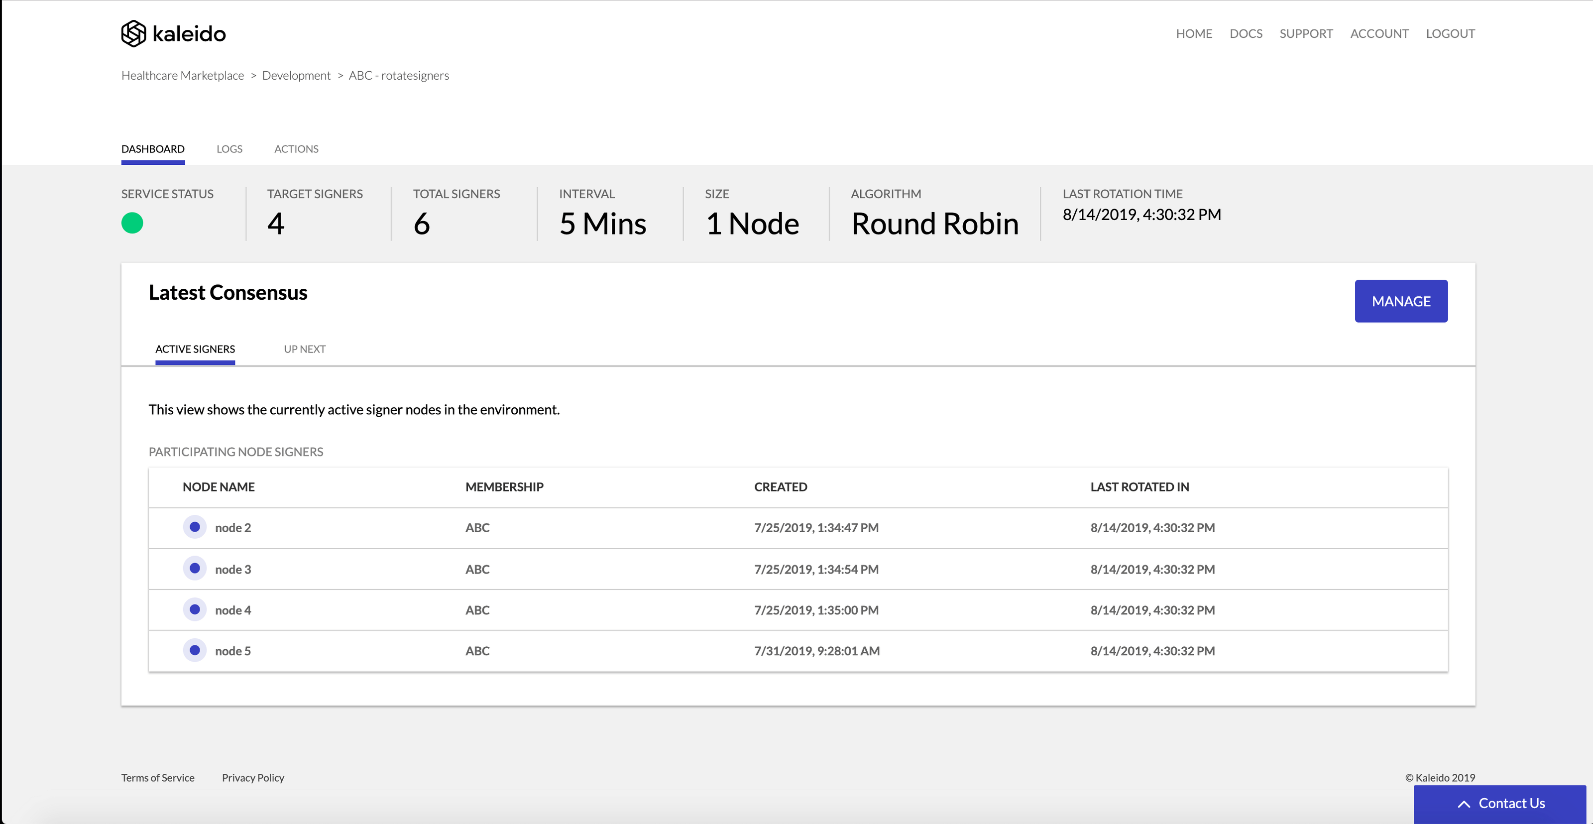Image resolution: width=1593 pixels, height=824 pixels.
Task: Click the hexagon mark in the Kaleido wordmark
Action: pos(133,32)
